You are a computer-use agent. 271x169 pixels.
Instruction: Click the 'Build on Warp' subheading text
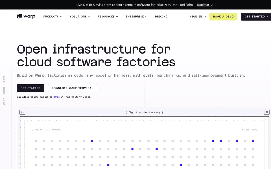click(131, 75)
